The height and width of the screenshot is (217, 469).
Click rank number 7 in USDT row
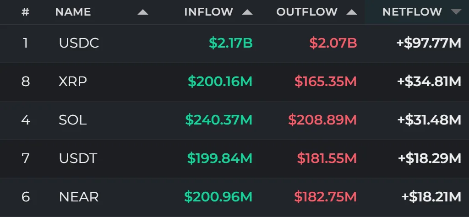tap(26, 158)
